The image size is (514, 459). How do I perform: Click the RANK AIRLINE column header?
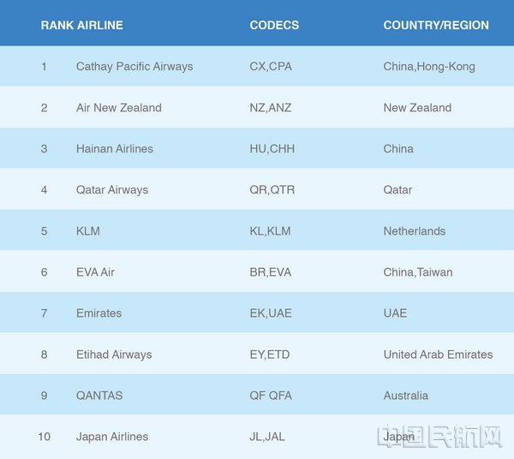coord(82,25)
